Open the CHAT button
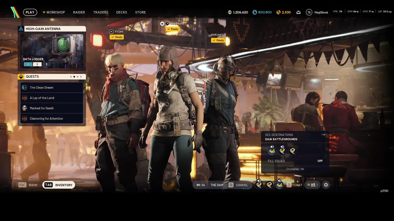The image size is (394, 221). click(295, 185)
